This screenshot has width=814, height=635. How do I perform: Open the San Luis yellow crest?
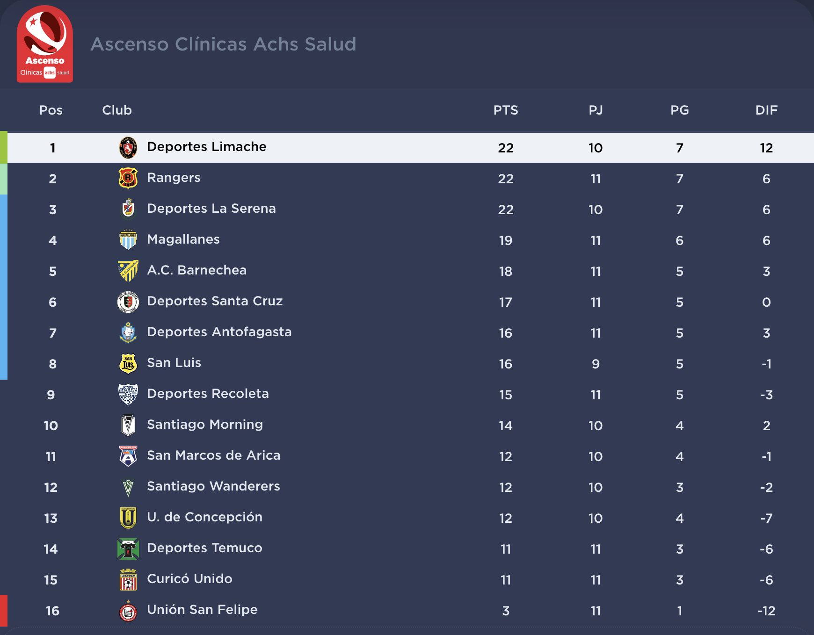128,363
